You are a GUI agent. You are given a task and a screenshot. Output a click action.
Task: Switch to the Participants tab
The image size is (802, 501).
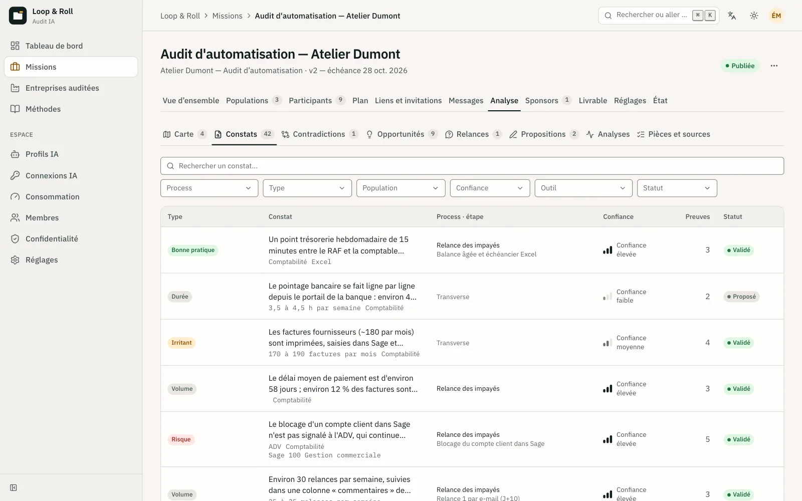pos(317,100)
